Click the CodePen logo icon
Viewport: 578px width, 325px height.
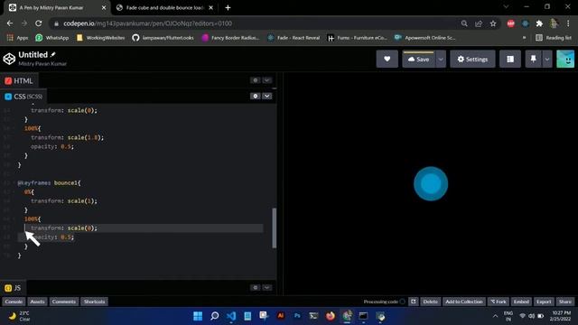click(x=9, y=59)
